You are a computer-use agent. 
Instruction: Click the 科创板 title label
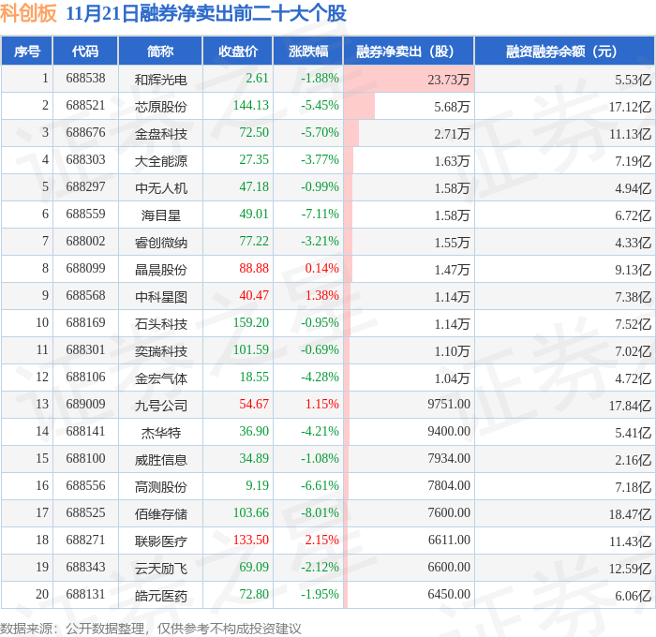[x=28, y=13]
